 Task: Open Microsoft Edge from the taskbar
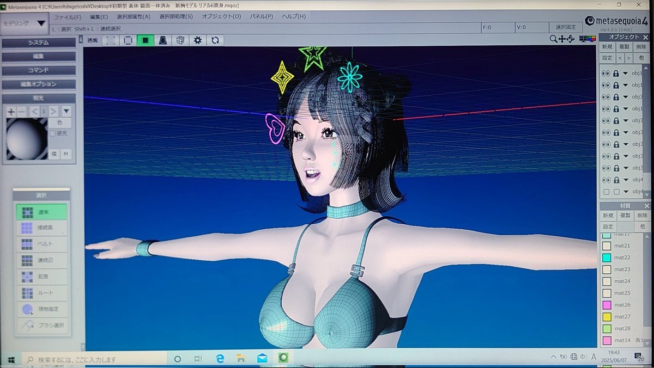[220, 359]
